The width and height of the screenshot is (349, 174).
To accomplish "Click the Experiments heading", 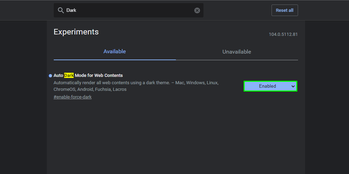I will [x=76, y=32].
